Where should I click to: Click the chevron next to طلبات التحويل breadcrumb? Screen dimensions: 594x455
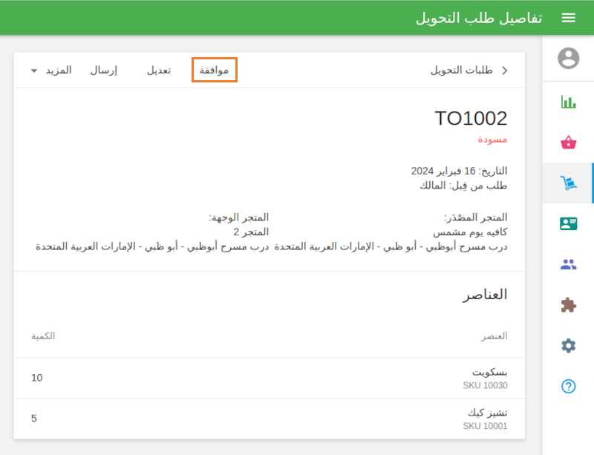point(504,69)
